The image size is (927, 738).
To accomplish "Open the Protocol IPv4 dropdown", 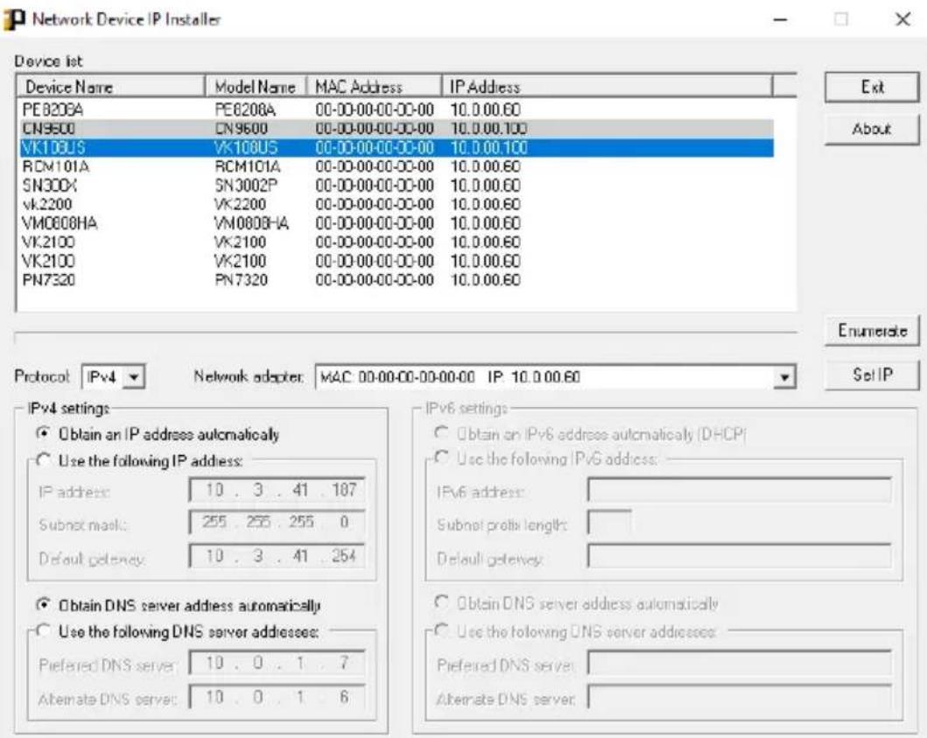I will coord(134,376).
